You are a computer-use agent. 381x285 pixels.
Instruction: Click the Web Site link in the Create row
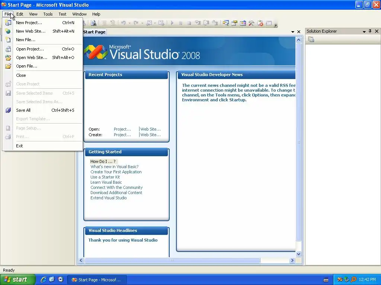coord(150,135)
